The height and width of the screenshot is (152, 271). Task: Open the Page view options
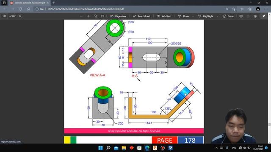119,16
